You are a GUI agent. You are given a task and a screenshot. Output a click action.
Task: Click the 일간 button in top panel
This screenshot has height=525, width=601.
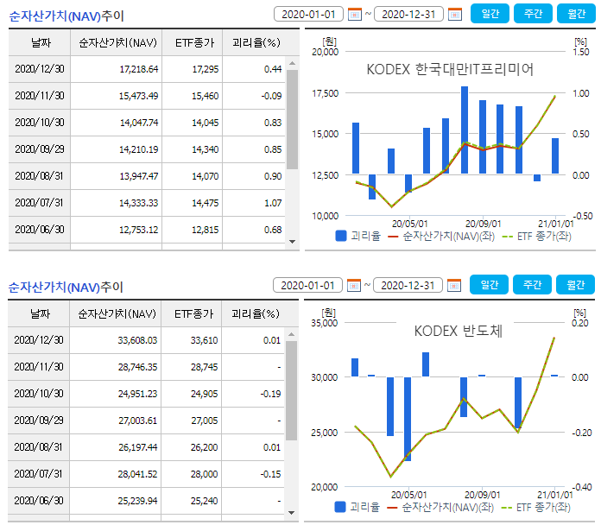point(490,14)
